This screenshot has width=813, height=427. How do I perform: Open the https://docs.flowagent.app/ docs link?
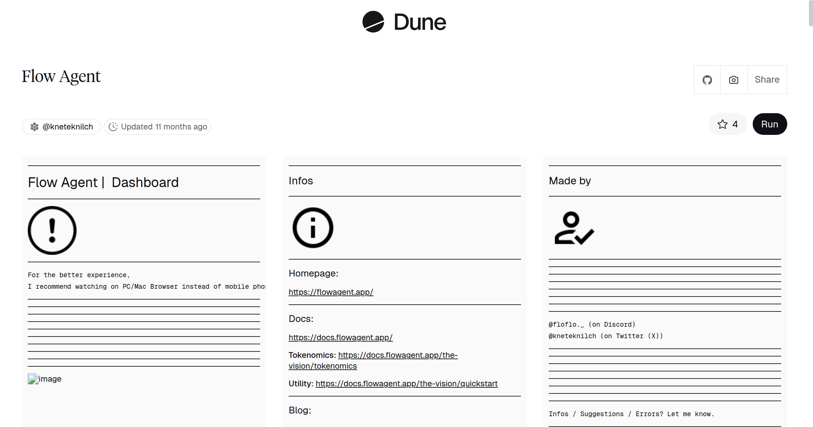coord(340,338)
